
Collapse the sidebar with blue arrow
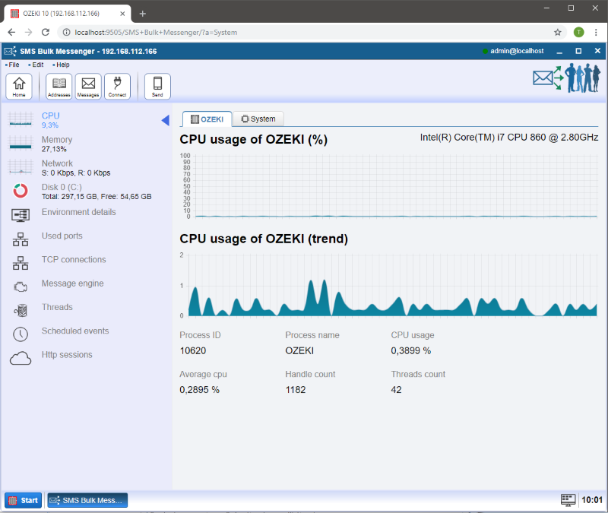(x=165, y=120)
